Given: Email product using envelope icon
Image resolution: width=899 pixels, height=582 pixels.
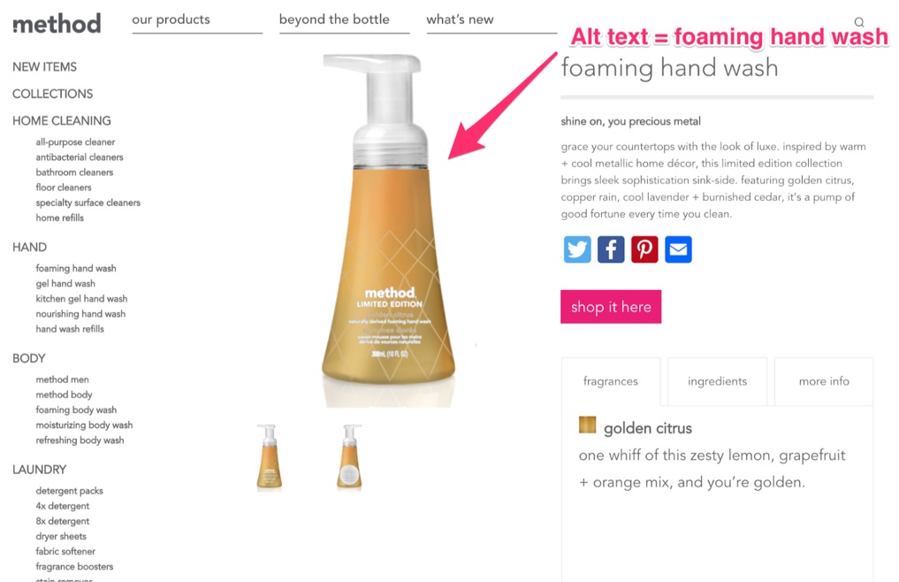Looking at the screenshot, I should coord(678,249).
